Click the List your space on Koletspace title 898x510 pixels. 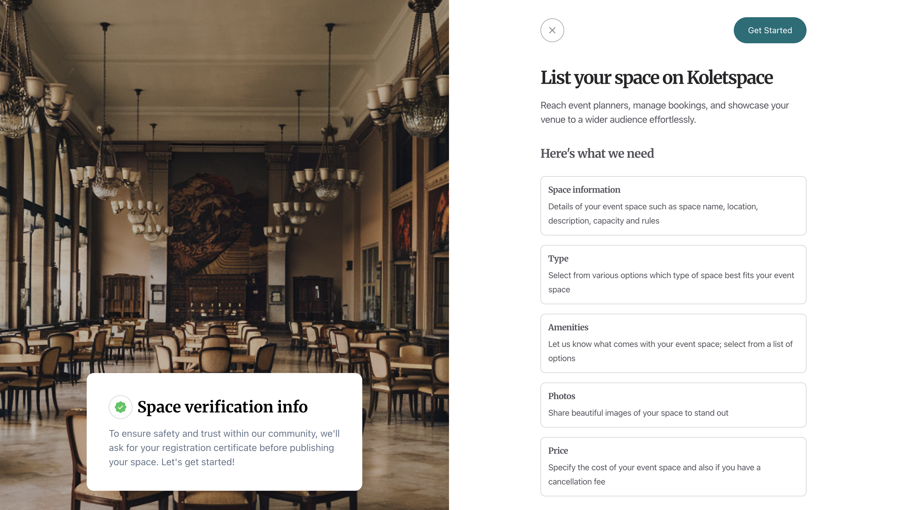pos(656,77)
